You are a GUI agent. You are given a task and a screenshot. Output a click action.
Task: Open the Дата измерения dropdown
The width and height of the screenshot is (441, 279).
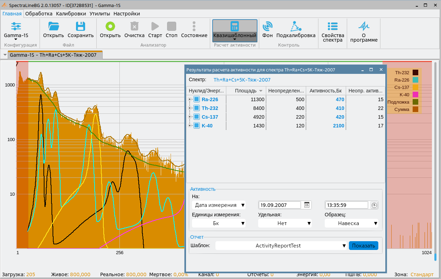[219, 205]
